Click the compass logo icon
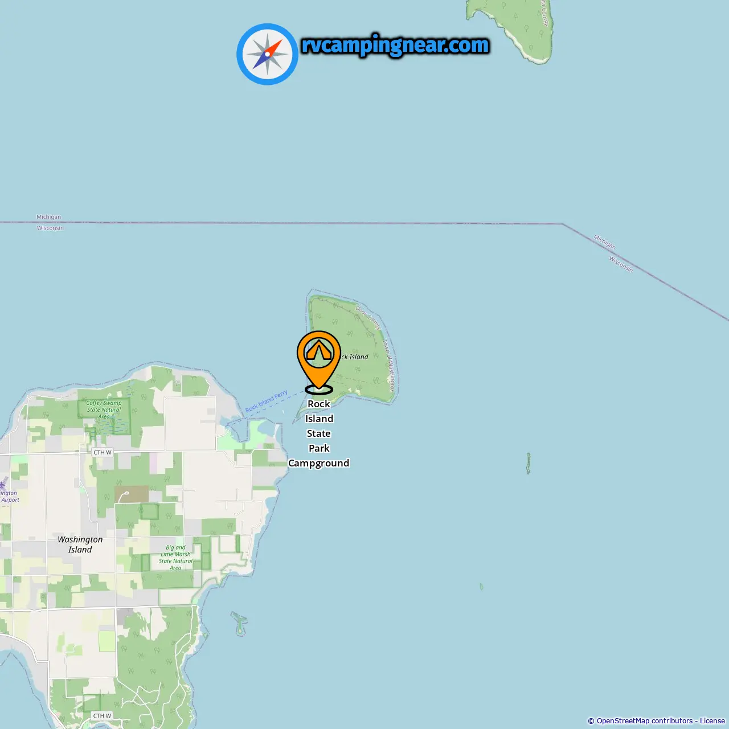 (267, 54)
